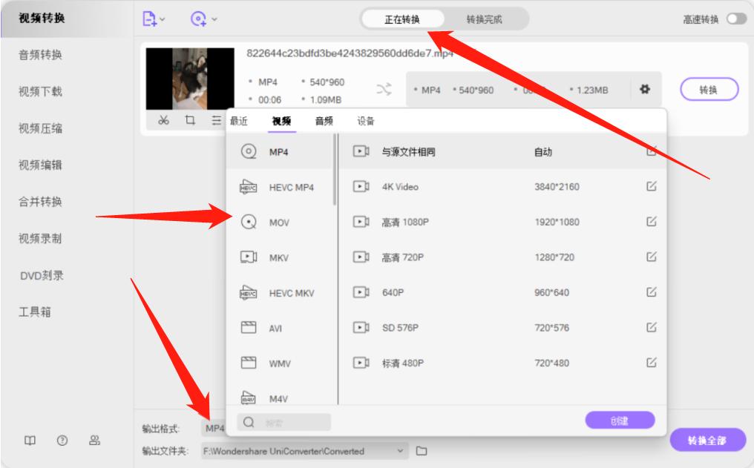Select 640P resolution preset
This screenshot has height=468, width=754.
[503, 292]
